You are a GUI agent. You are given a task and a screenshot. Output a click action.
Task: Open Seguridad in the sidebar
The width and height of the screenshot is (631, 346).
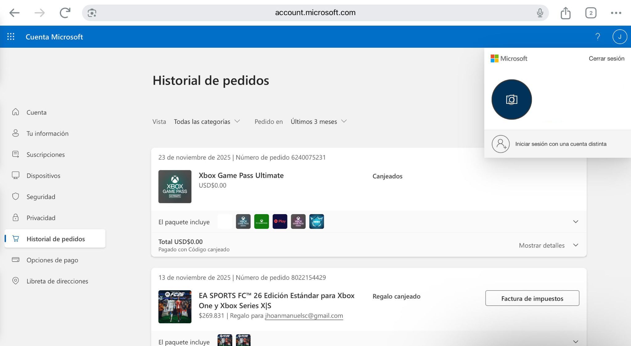tap(41, 197)
